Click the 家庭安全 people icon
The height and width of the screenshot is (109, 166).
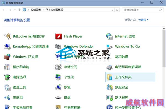(x=110, y=87)
